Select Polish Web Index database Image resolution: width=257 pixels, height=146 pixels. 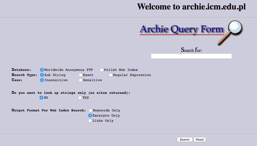102,70
